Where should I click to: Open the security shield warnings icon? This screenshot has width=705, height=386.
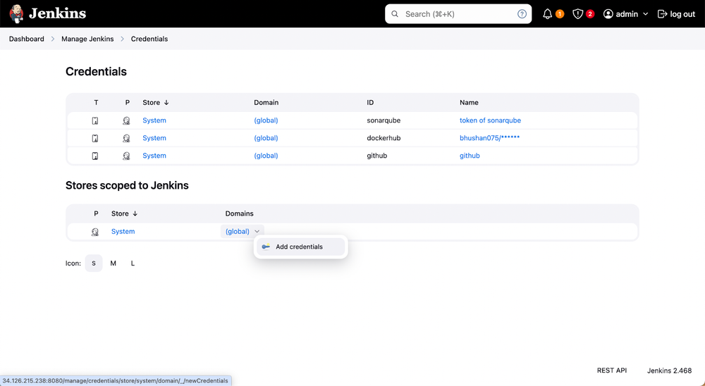(578, 14)
